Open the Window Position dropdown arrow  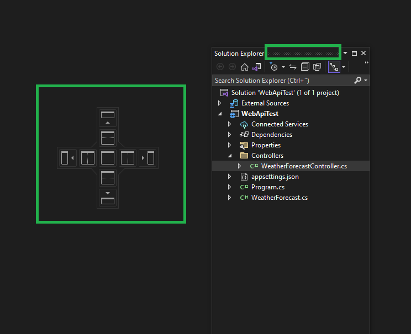pyautogui.click(x=345, y=53)
